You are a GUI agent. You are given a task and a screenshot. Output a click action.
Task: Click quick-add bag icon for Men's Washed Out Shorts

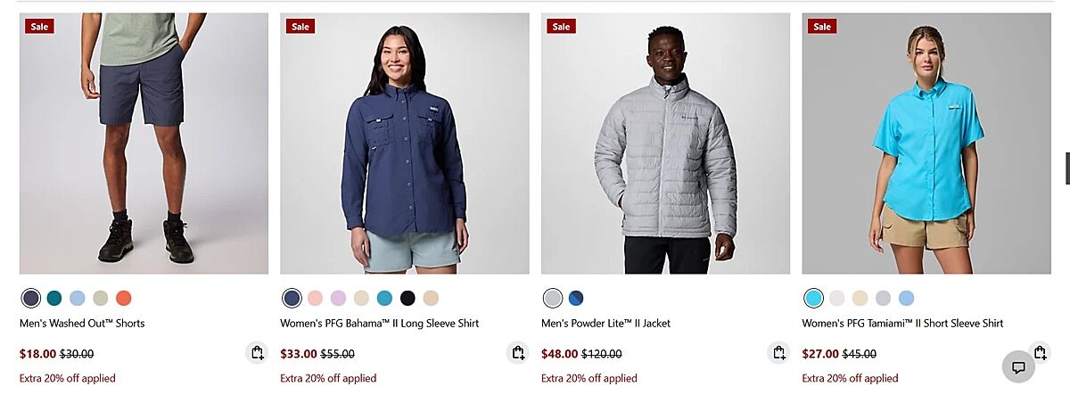(257, 353)
